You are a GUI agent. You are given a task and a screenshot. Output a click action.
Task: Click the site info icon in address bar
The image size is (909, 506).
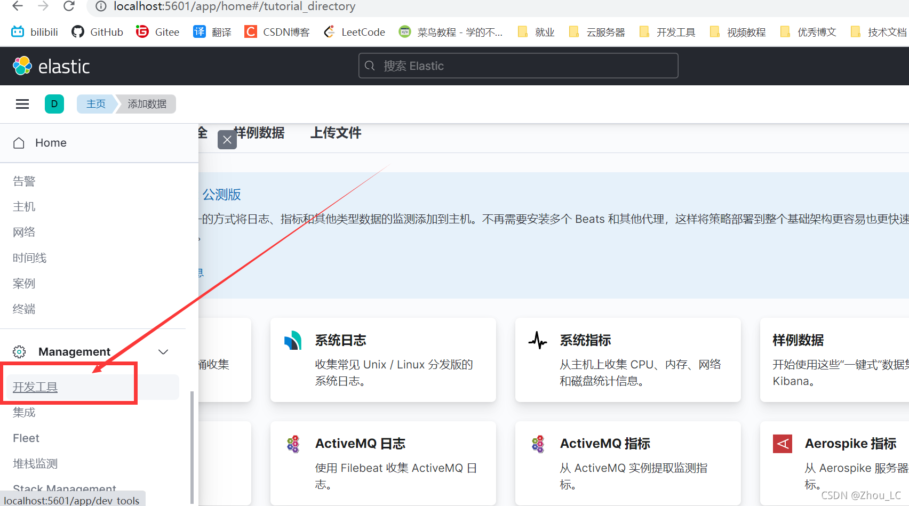[x=101, y=6]
